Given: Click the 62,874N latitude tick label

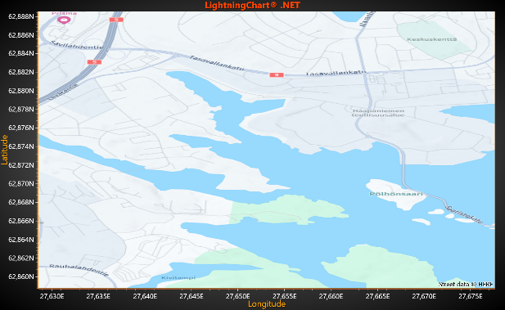Looking at the screenshot, I should [21, 146].
